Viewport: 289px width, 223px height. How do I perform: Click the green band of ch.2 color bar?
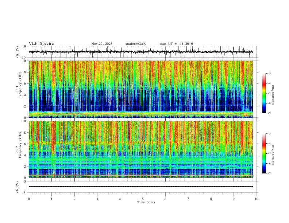tap(264, 154)
